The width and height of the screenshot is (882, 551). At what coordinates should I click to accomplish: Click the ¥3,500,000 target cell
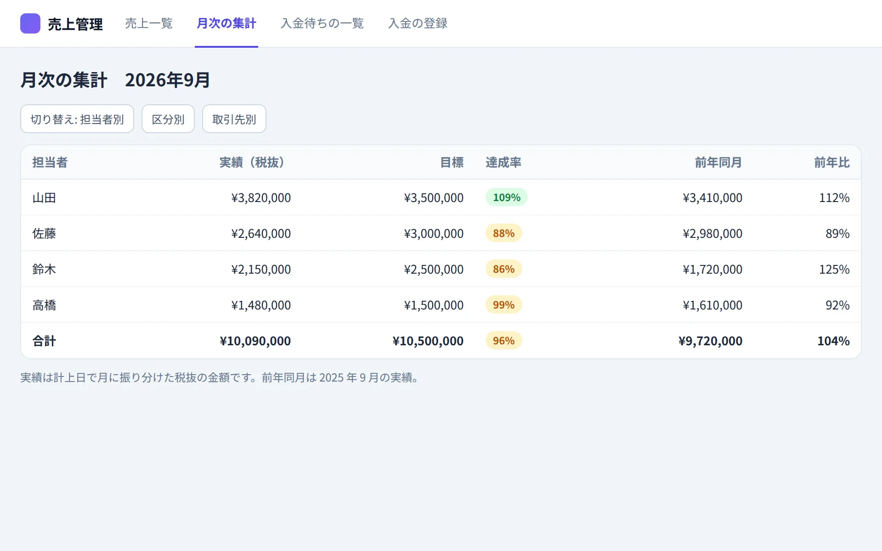(x=434, y=198)
